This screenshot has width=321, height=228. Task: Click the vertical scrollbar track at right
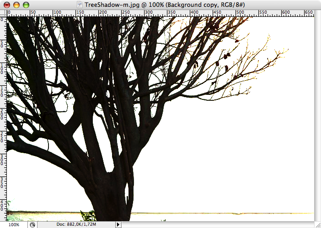pos(317,114)
